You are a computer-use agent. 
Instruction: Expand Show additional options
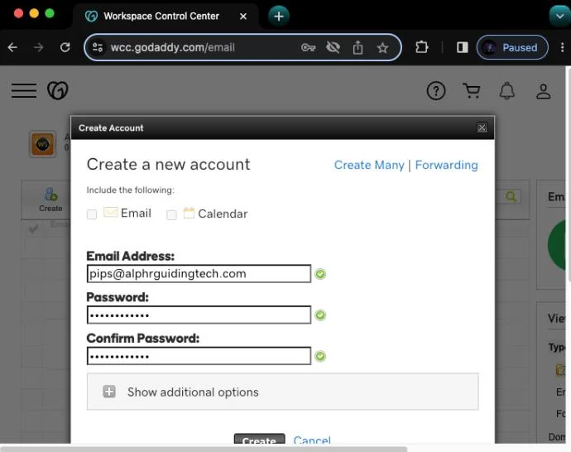282,392
